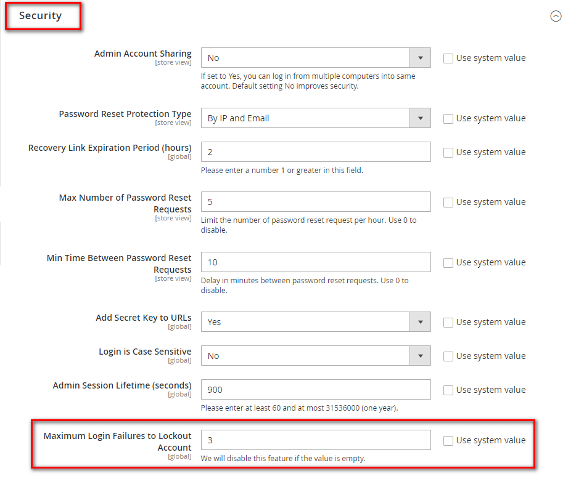Collapse the Security section with the circle chevron
584x479 pixels.
(556, 17)
